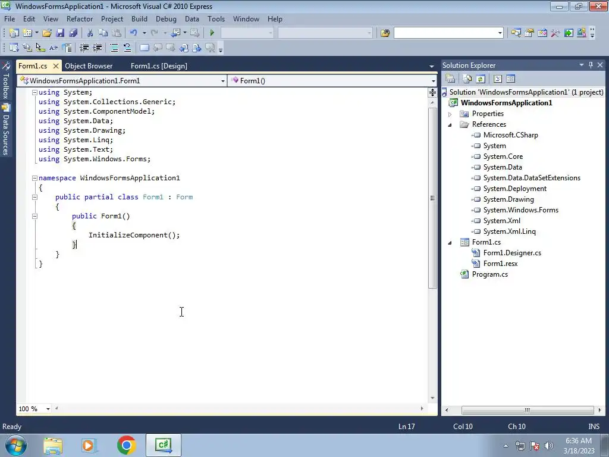Click the Find in Files binoculars icon
The height and width of the screenshot is (457, 609).
click(385, 33)
